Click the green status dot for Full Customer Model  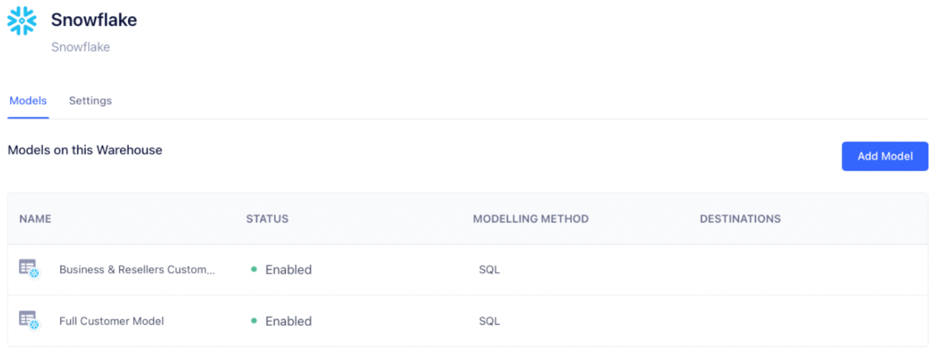click(x=254, y=321)
